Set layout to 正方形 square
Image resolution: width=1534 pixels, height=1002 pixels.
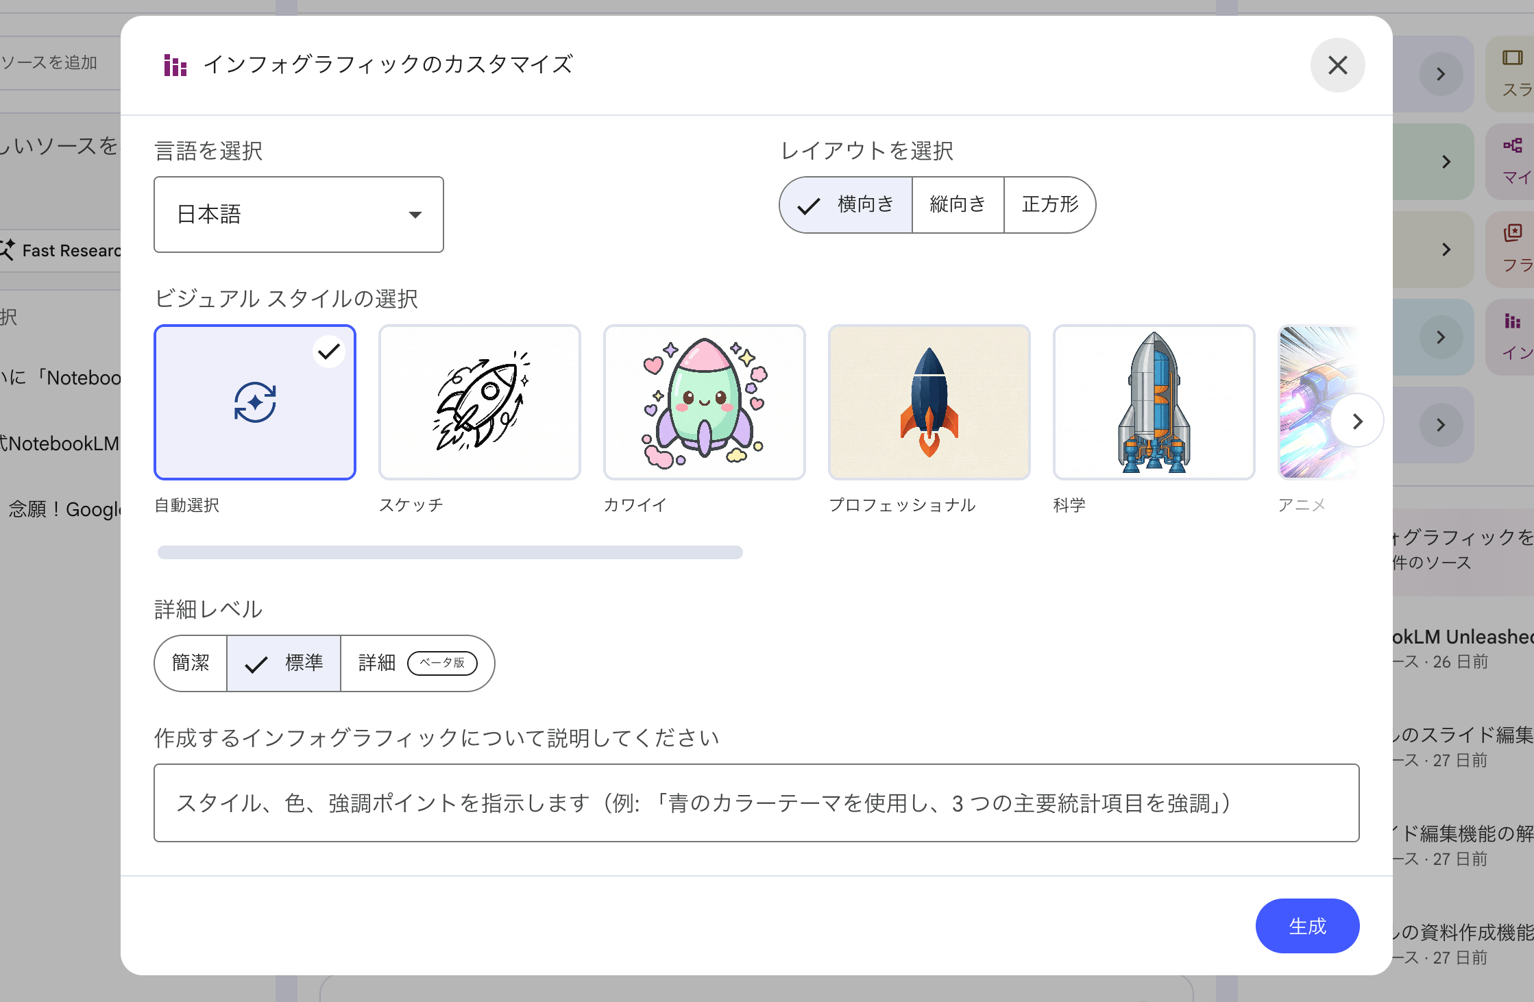(x=1049, y=205)
